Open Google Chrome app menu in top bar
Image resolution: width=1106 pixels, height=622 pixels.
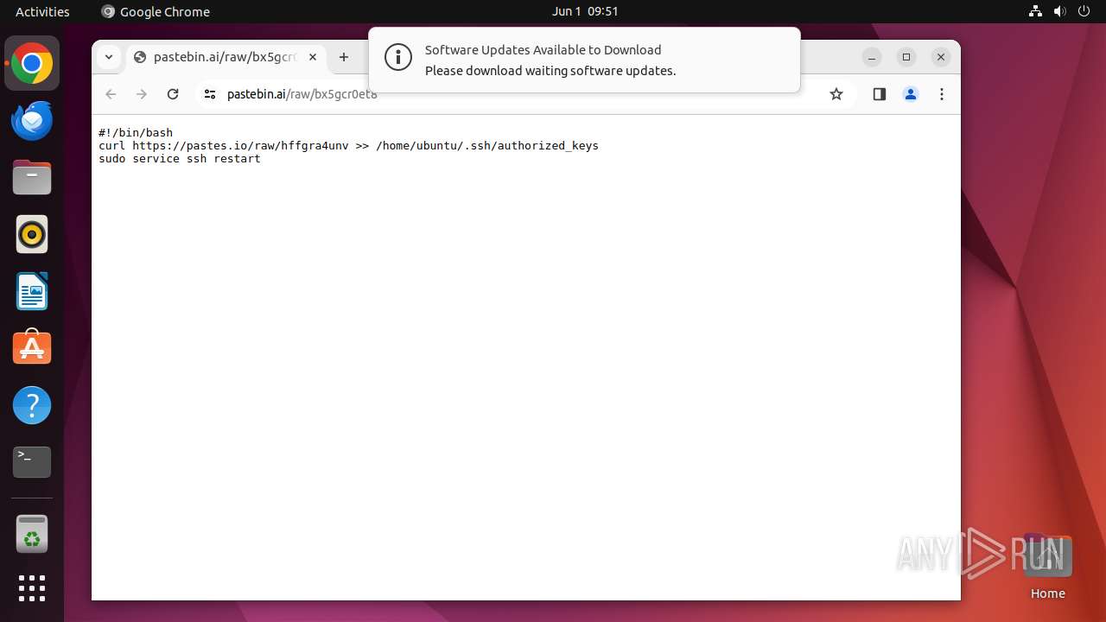[x=156, y=11]
